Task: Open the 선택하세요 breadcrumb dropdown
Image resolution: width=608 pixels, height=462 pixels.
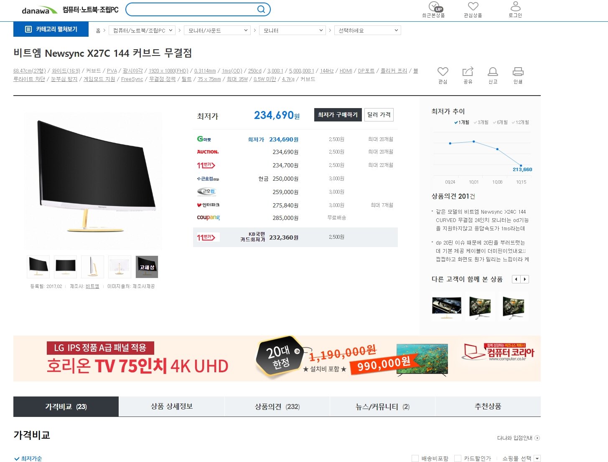Action: (368, 30)
